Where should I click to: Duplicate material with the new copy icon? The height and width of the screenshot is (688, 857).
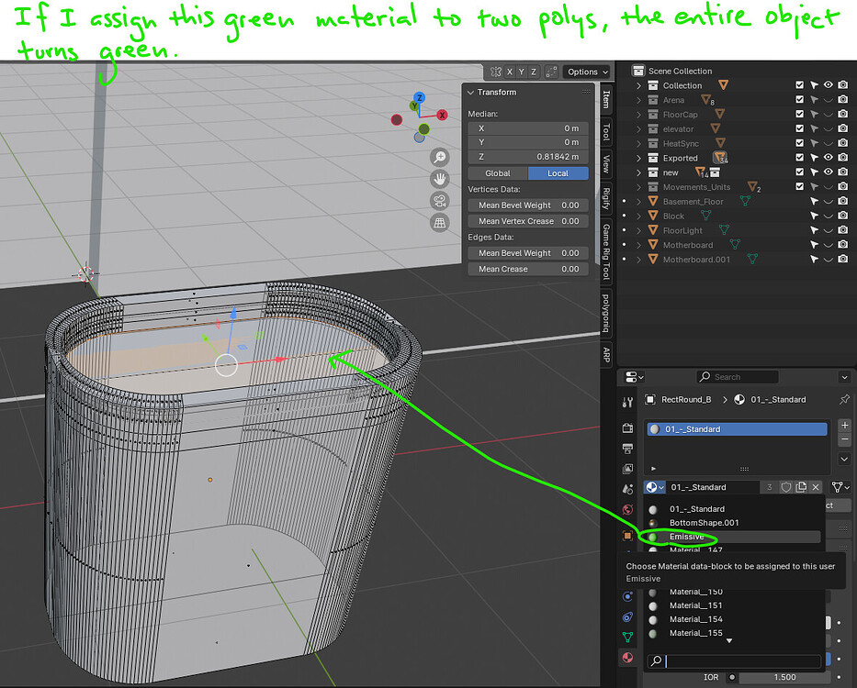pos(801,487)
